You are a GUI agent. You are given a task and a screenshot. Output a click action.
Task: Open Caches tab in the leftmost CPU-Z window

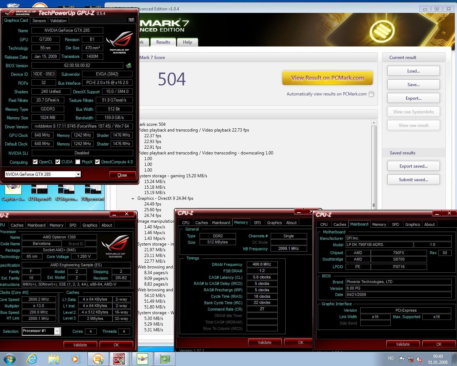tap(17, 225)
